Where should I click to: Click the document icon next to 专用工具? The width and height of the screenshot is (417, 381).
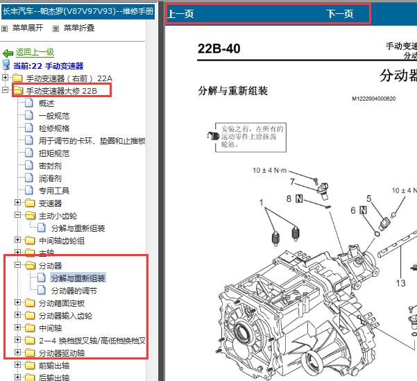[x=29, y=189]
